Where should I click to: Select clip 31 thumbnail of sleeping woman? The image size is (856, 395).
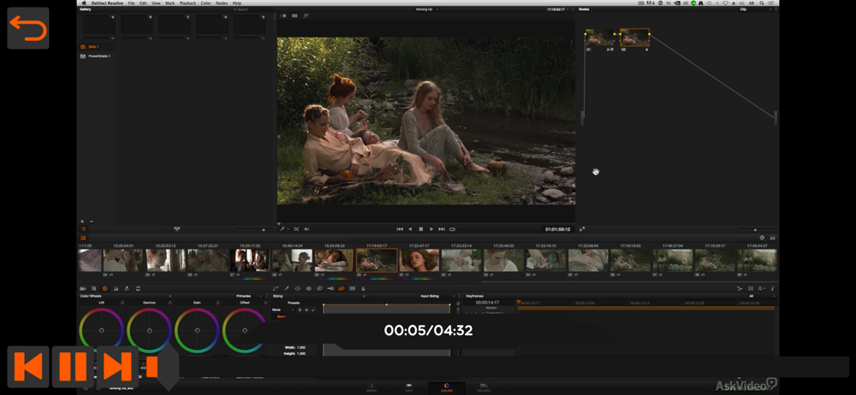tap(419, 260)
